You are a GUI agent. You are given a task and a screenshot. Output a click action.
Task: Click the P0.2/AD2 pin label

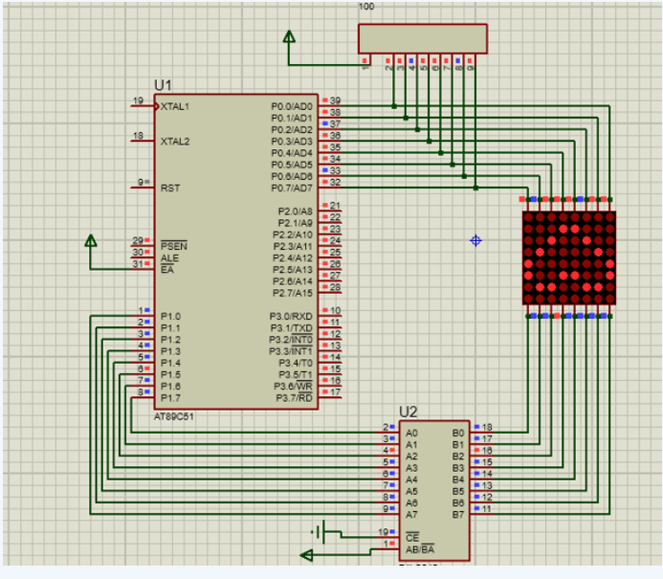point(292,129)
